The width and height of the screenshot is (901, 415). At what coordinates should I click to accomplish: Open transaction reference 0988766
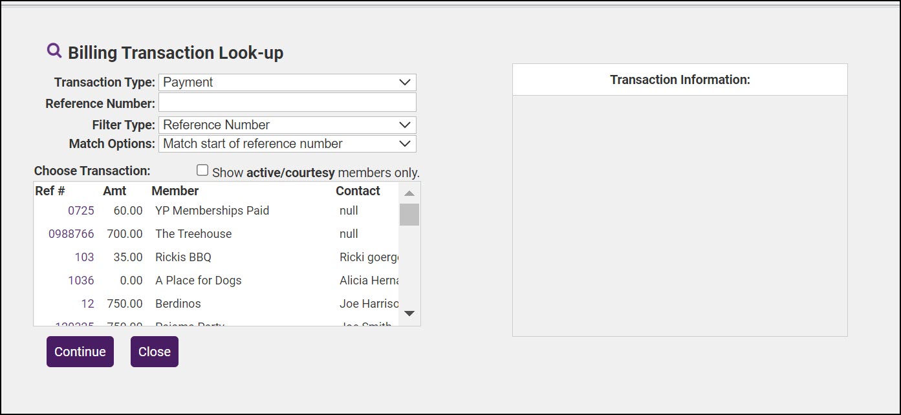[71, 234]
